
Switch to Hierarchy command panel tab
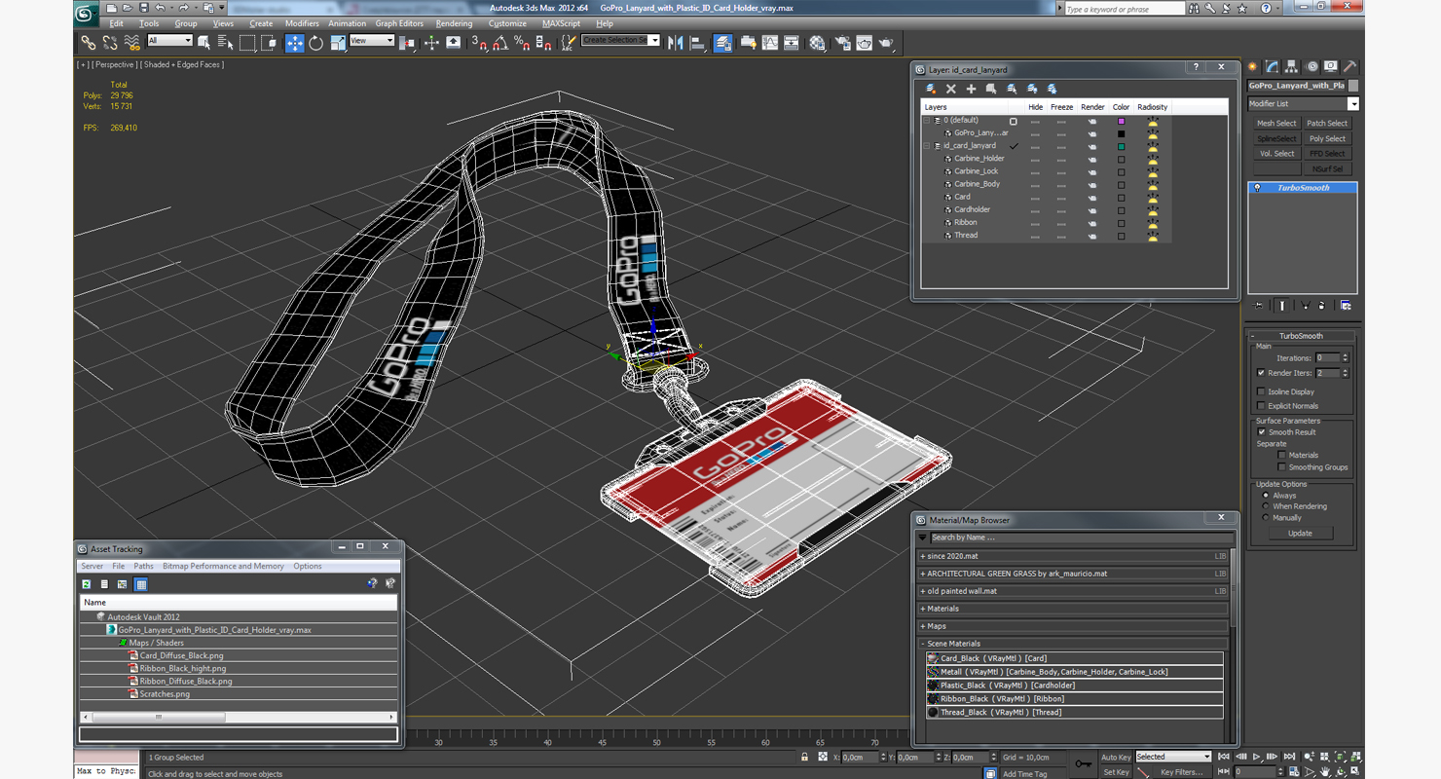pyautogui.click(x=1291, y=67)
